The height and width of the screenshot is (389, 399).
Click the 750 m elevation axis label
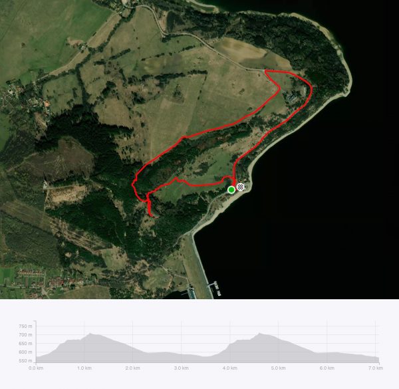coord(25,326)
